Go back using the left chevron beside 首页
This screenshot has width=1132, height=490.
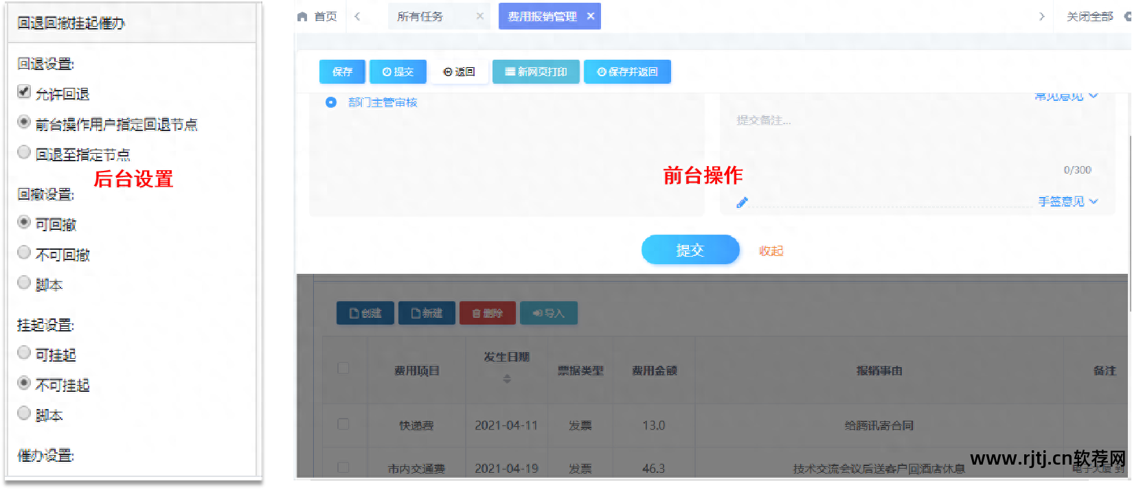pyautogui.click(x=357, y=16)
